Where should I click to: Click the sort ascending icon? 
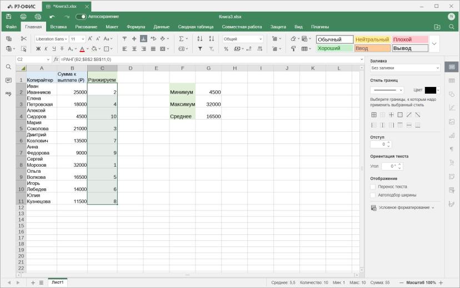pos(200,39)
